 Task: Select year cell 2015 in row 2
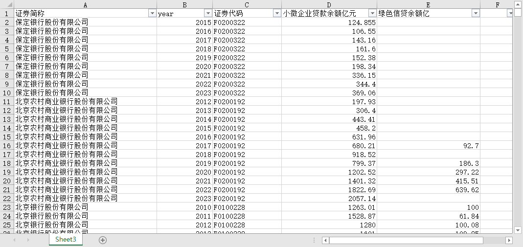click(185, 22)
